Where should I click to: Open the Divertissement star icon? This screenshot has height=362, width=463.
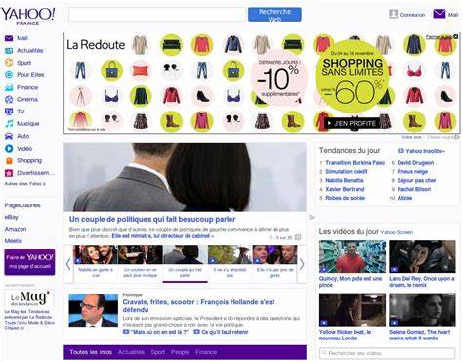pos(9,173)
